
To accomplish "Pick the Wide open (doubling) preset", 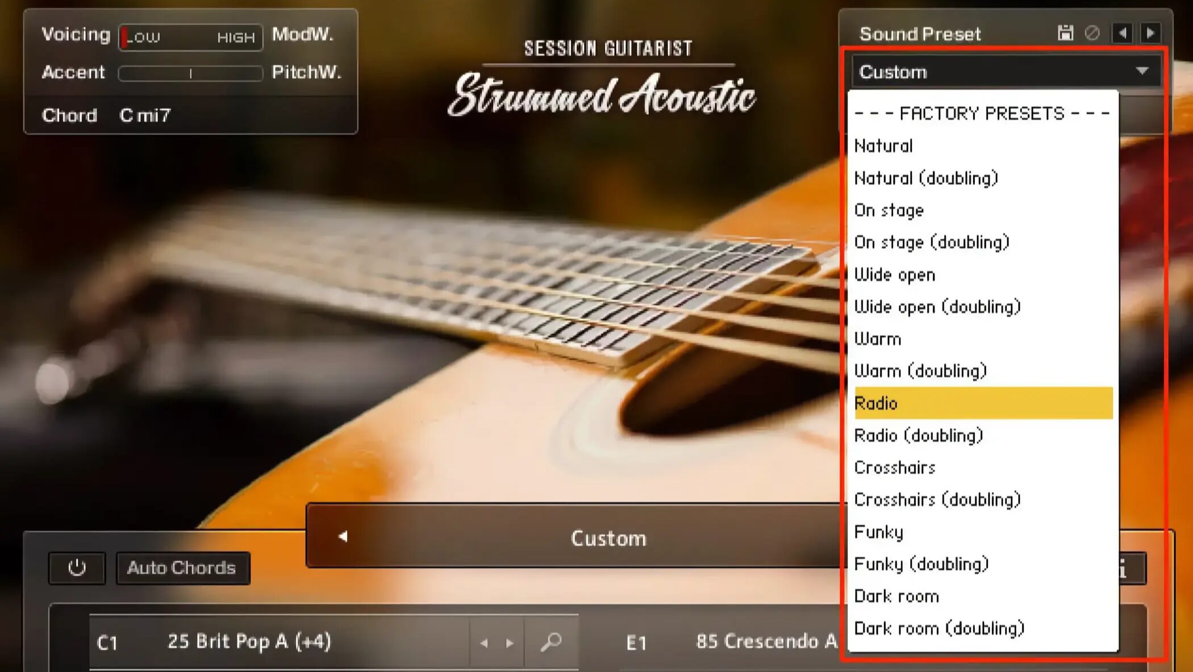I will pos(983,307).
